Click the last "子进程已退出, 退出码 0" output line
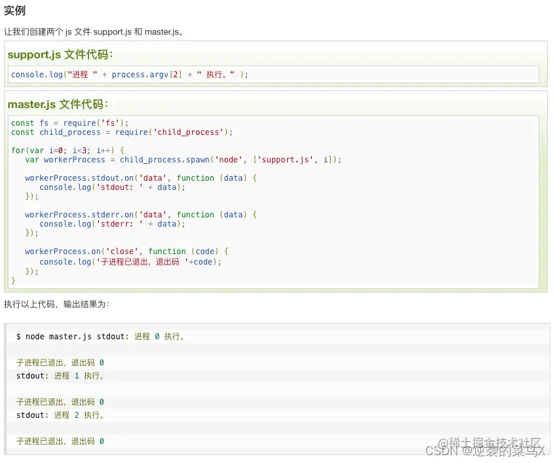Screen dimensions: 555x463 60,441
